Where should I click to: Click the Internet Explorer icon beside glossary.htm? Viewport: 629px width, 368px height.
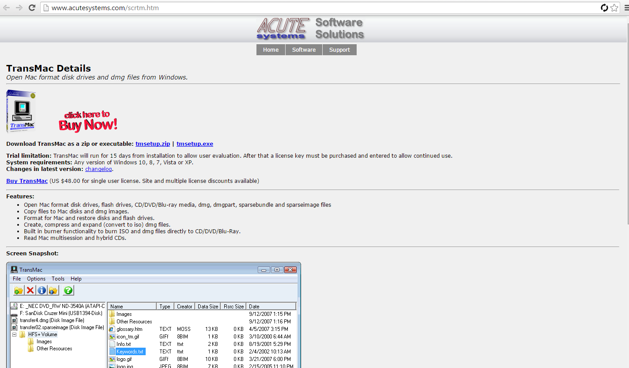pyautogui.click(x=112, y=329)
